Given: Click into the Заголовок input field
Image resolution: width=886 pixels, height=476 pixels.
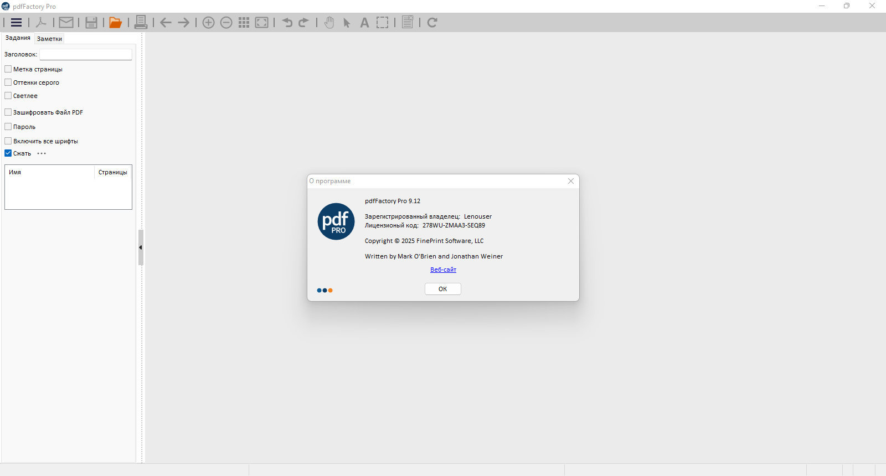Looking at the screenshot, I should coord(86,54).
